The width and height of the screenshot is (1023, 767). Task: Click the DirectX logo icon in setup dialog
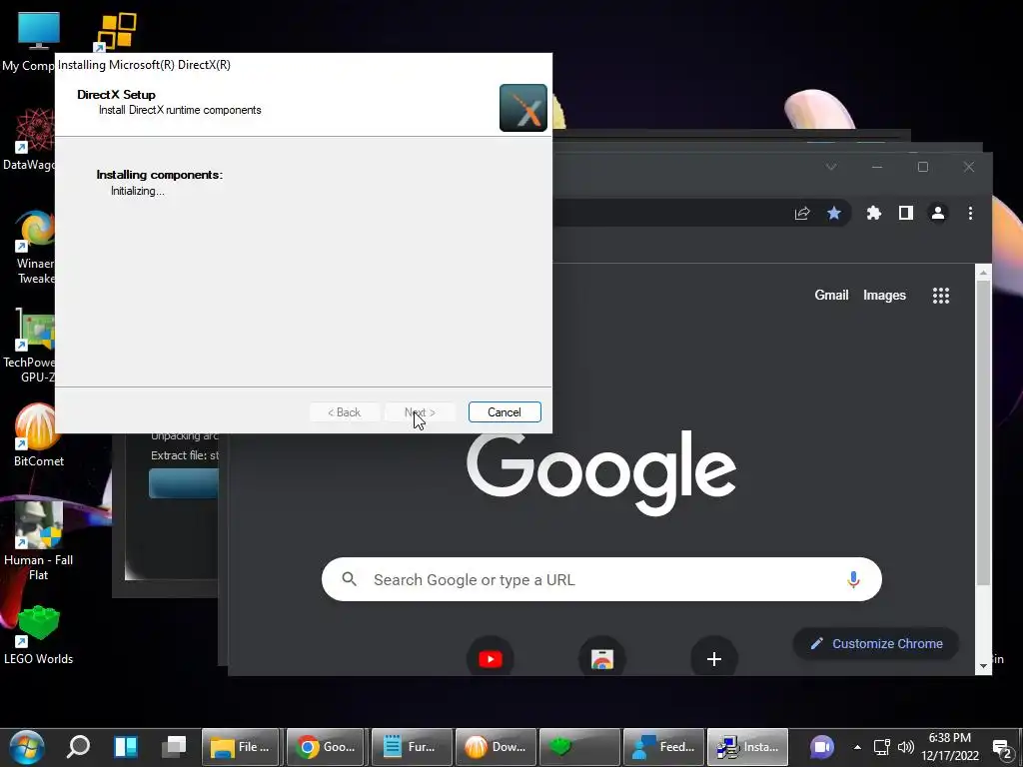tap(523, 108)
